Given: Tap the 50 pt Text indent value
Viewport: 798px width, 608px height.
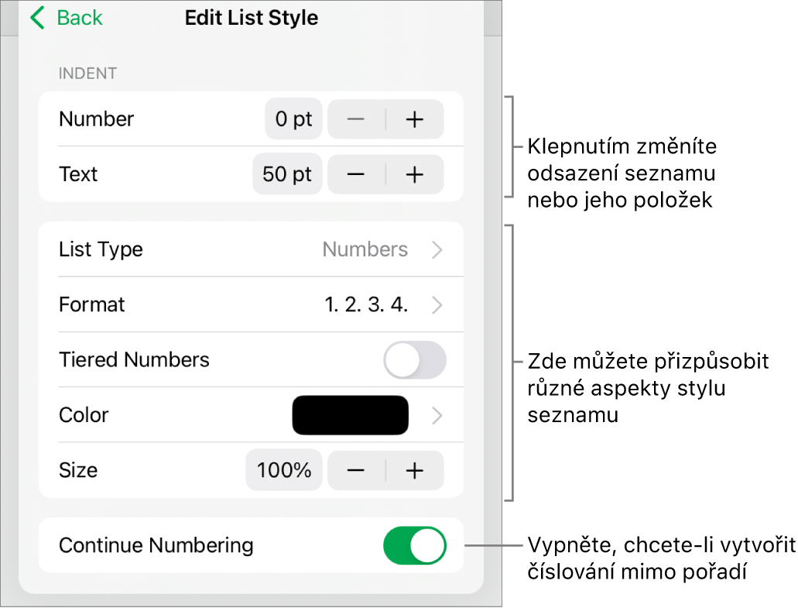Looking at the screenshot, I should (x=287, y=174).
